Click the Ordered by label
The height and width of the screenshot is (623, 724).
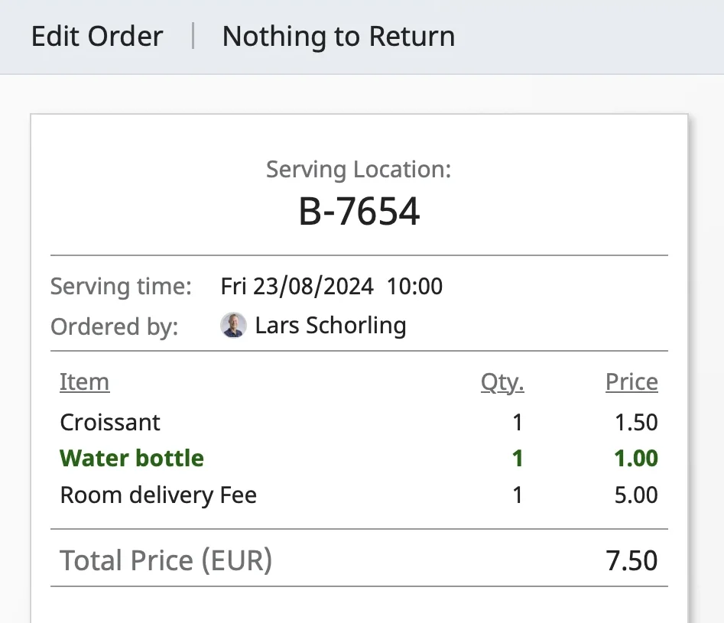(x=115, y=326)
